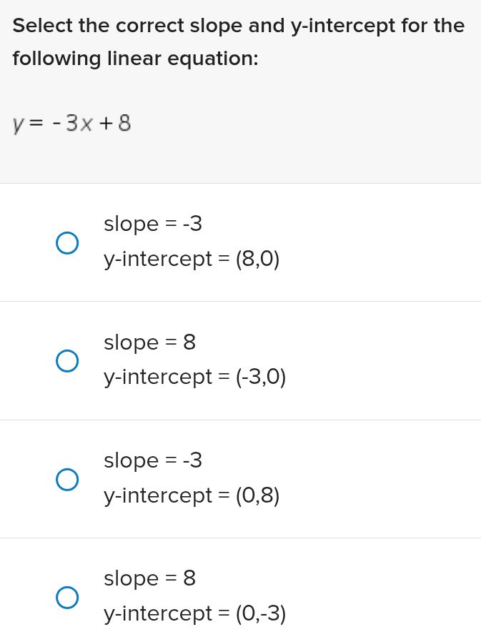
Task: Click the text 'slope = 8' in option two
Action: (x=149, y=342)
